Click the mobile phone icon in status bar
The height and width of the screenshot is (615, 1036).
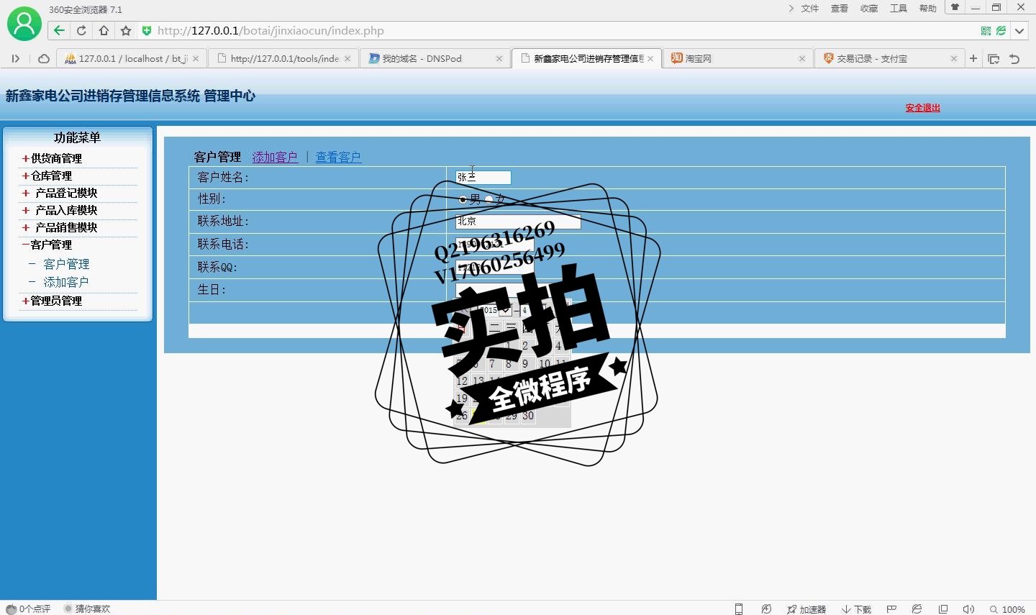tap(739, 609)
